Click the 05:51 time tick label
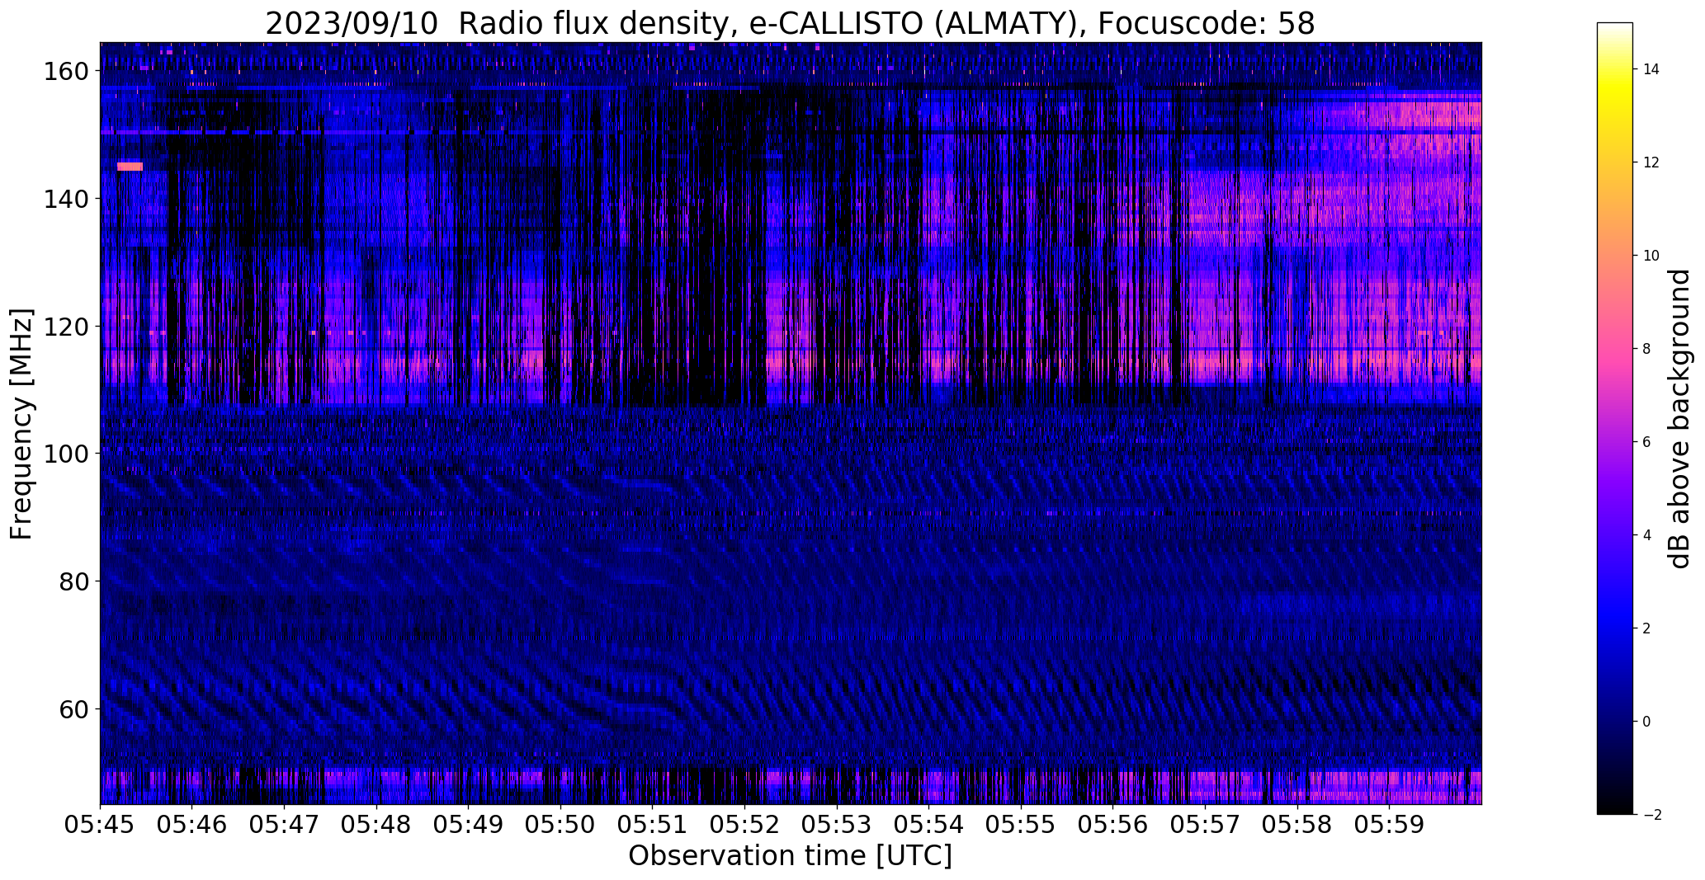1705x880 pixels. click(x=653, y=825)
